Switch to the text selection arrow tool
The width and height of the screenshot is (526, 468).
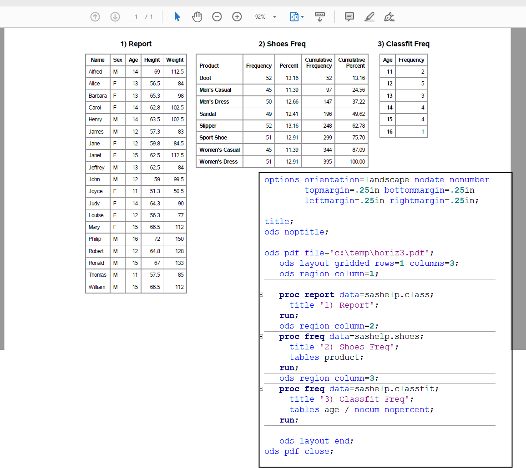pos(177,16)
